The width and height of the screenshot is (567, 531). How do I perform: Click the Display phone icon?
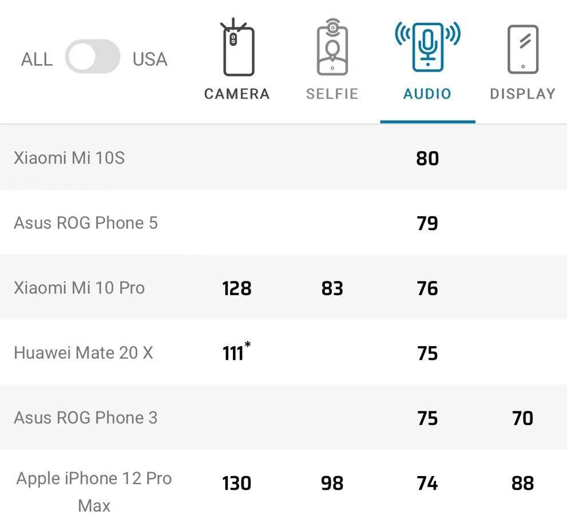[523, 49]
